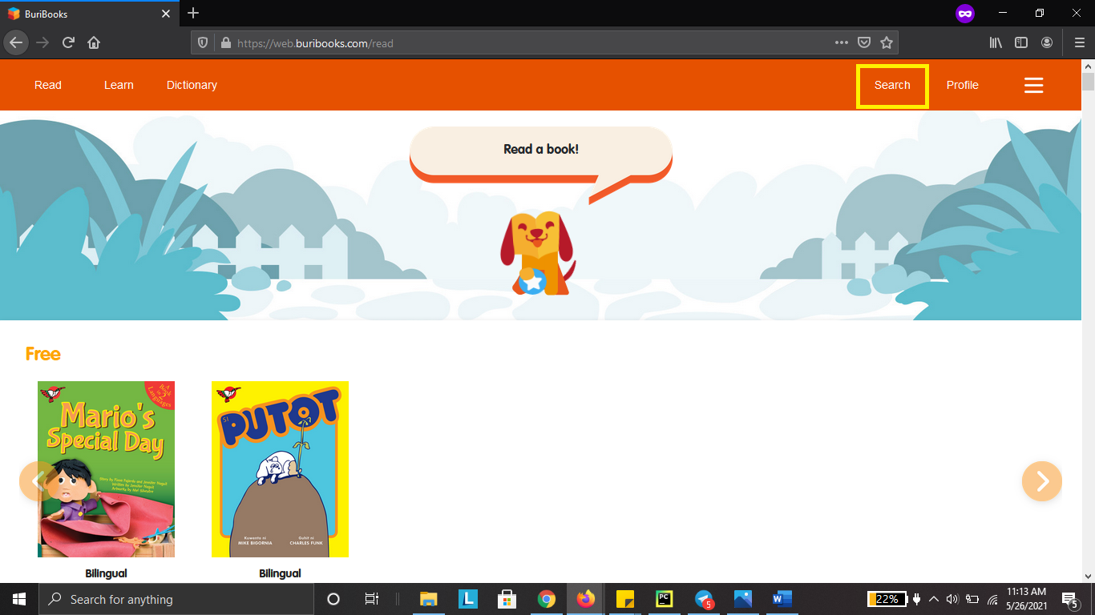Click Bilingual label under Putot
The width and height of the screenshot is (1095, 615).
(x=280, y=573)
